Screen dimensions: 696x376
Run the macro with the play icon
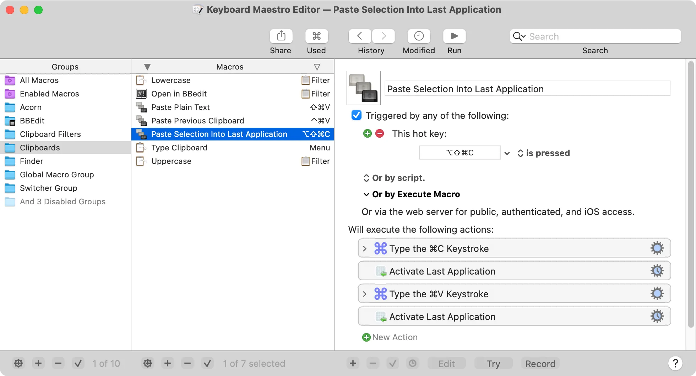click(454, 36)
